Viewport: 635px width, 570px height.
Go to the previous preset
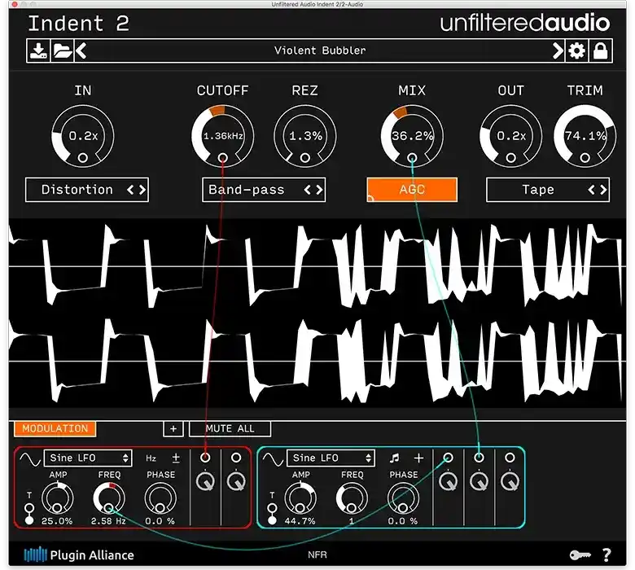click(81, 50)
